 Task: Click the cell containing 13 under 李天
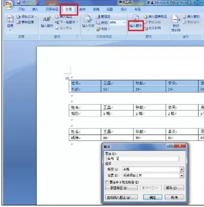(182, 89)
